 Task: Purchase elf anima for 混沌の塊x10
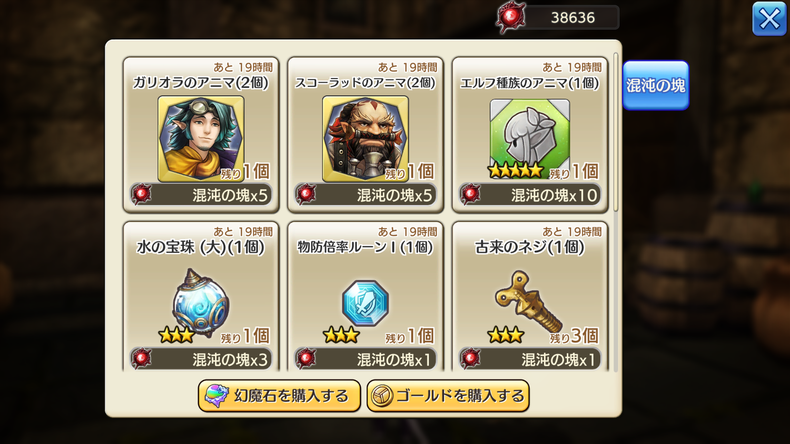530,195
